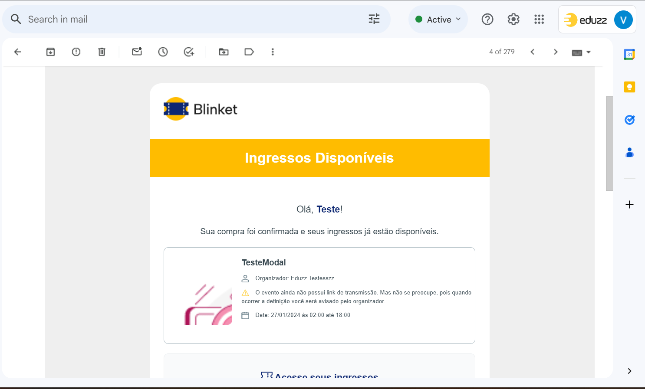Screen dimensions: 645x389
Task: Add this email to Tasks
Action: pos(189,52)
